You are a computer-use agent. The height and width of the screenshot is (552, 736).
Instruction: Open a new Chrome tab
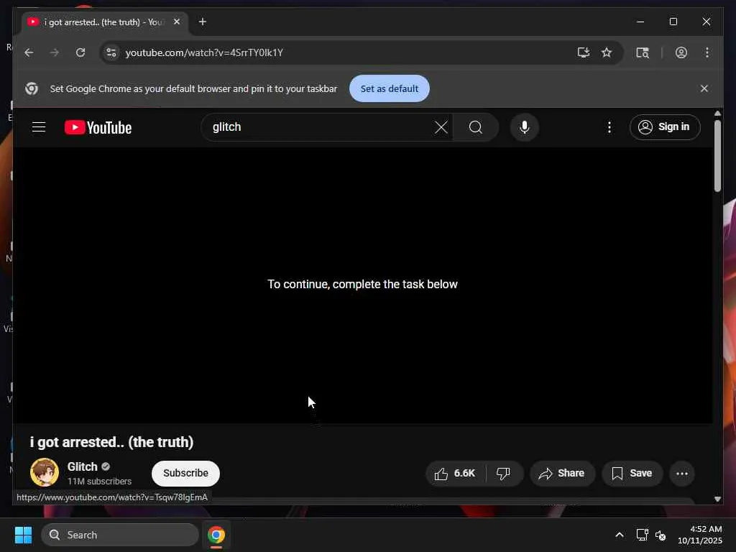coord(202,22)
